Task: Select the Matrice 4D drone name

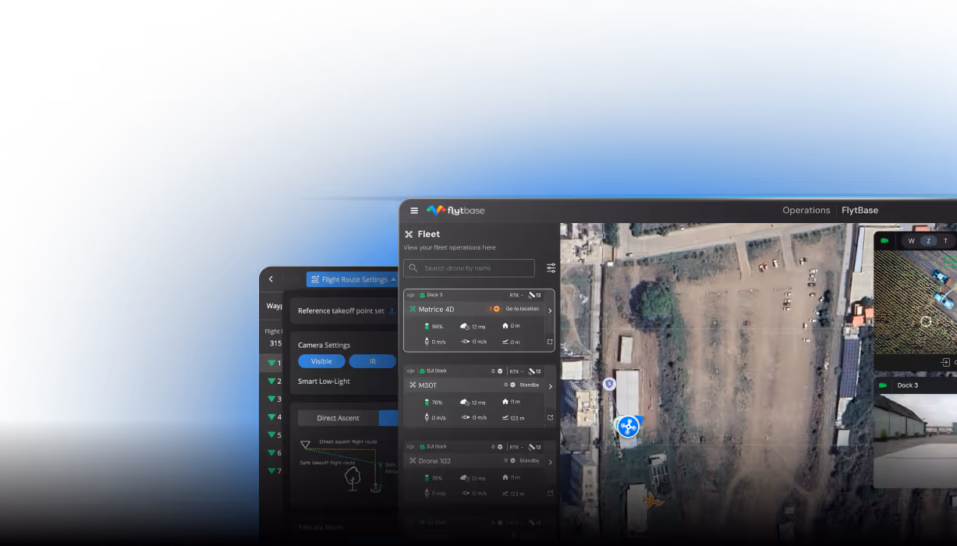Action: pos(436,310)
